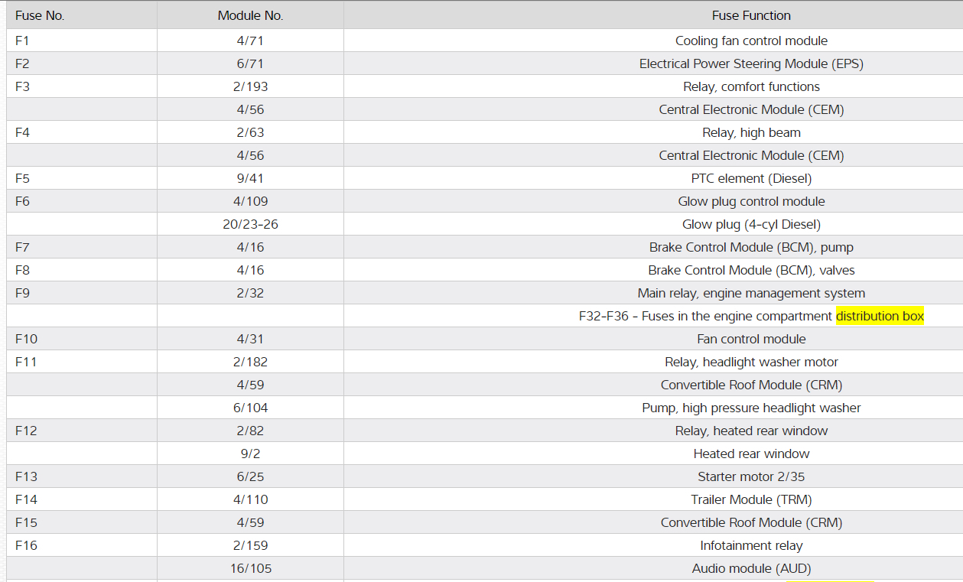Click the Relay, headlight washer motor cell

coord(751,362)
